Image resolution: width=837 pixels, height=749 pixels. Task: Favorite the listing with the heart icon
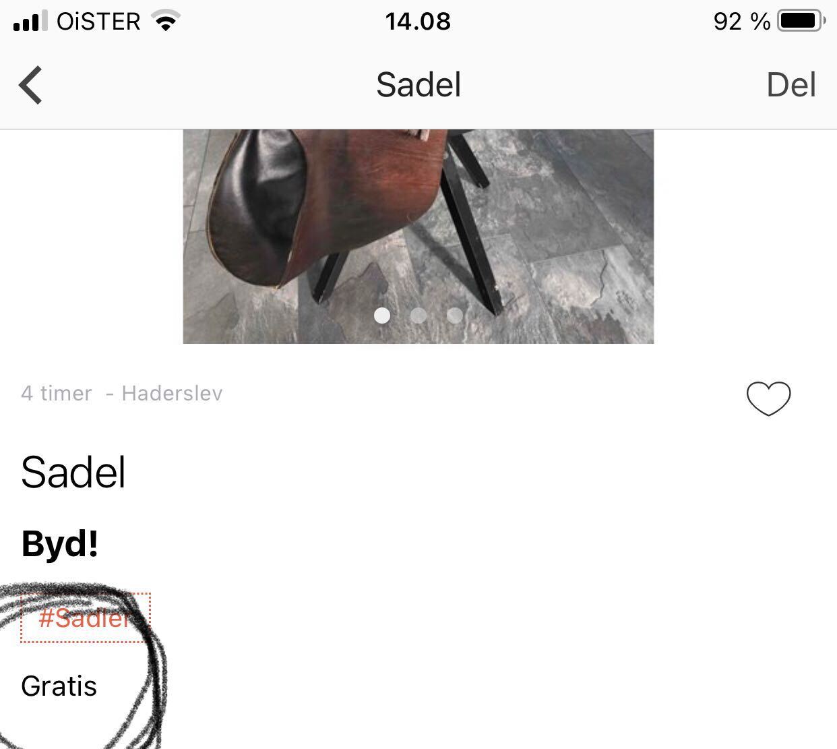tap(768, 398)
